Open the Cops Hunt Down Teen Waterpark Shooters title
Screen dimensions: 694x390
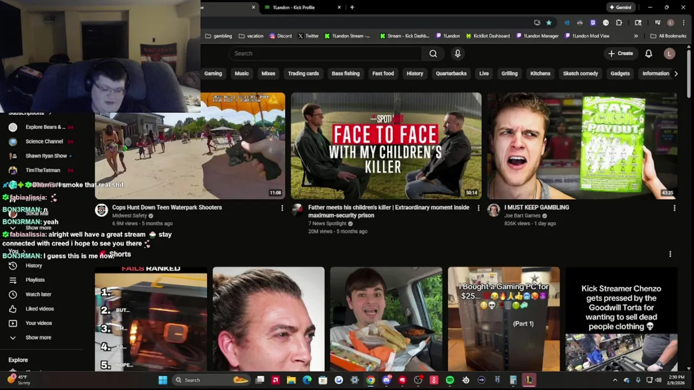167,207
